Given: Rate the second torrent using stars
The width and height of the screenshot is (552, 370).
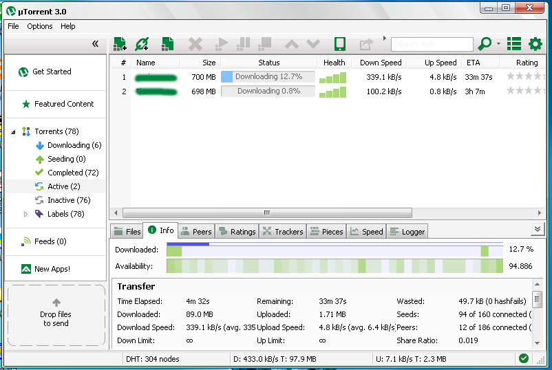Looking at the screenshot, I should [x=525, y=91].
